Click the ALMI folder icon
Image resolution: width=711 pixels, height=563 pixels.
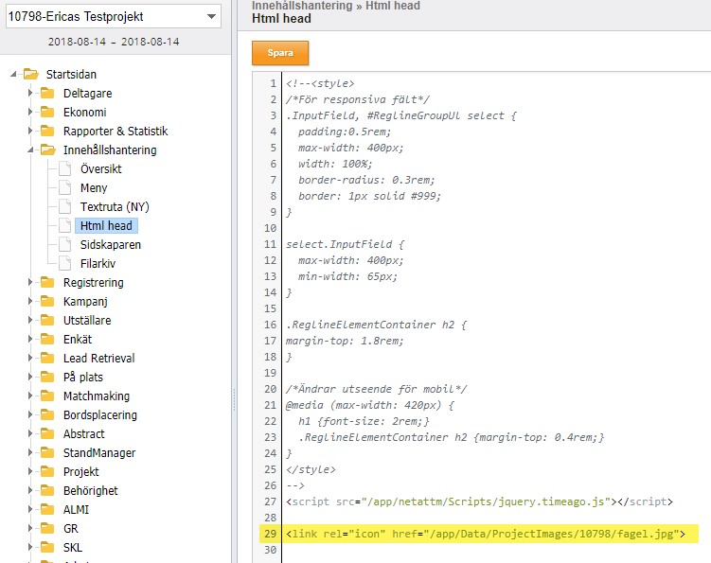tap(47, 509)
